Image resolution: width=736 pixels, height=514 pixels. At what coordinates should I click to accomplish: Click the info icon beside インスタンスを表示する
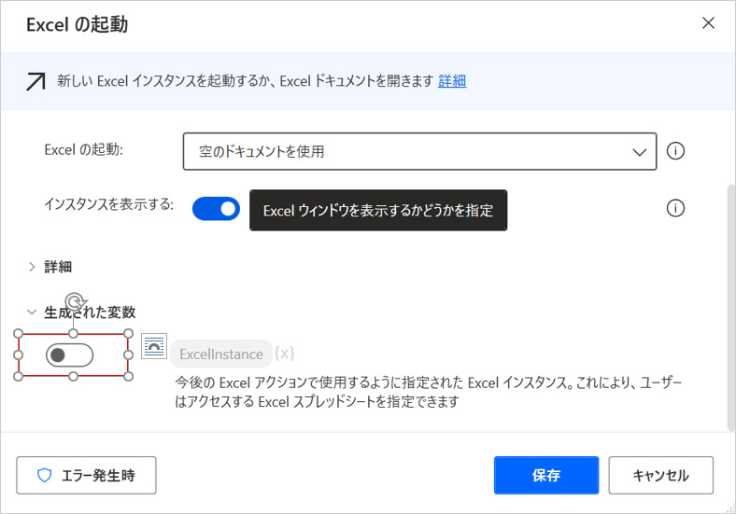[675, 208]
